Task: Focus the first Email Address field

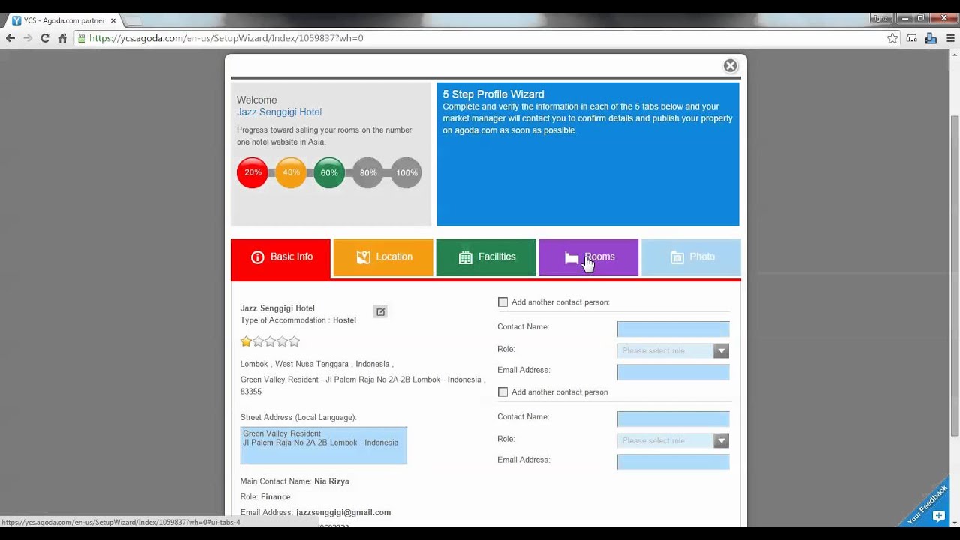Action: click(x=673, y=372)
